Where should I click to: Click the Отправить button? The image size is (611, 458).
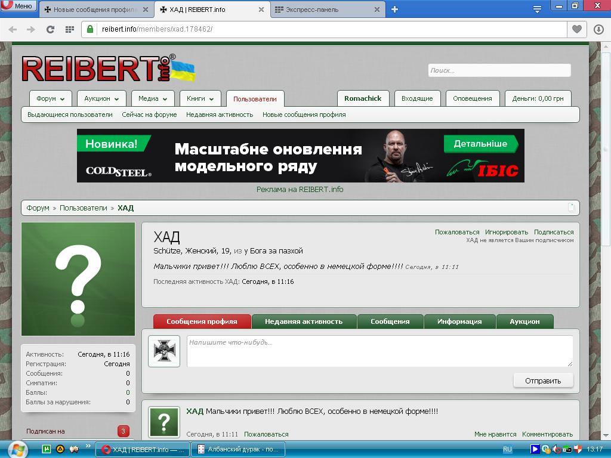(x=543, y=380)
